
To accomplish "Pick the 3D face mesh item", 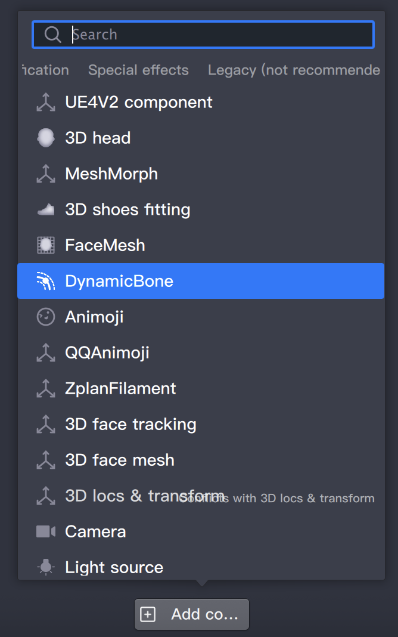I will pyautogui.click(x=120, y=460).
